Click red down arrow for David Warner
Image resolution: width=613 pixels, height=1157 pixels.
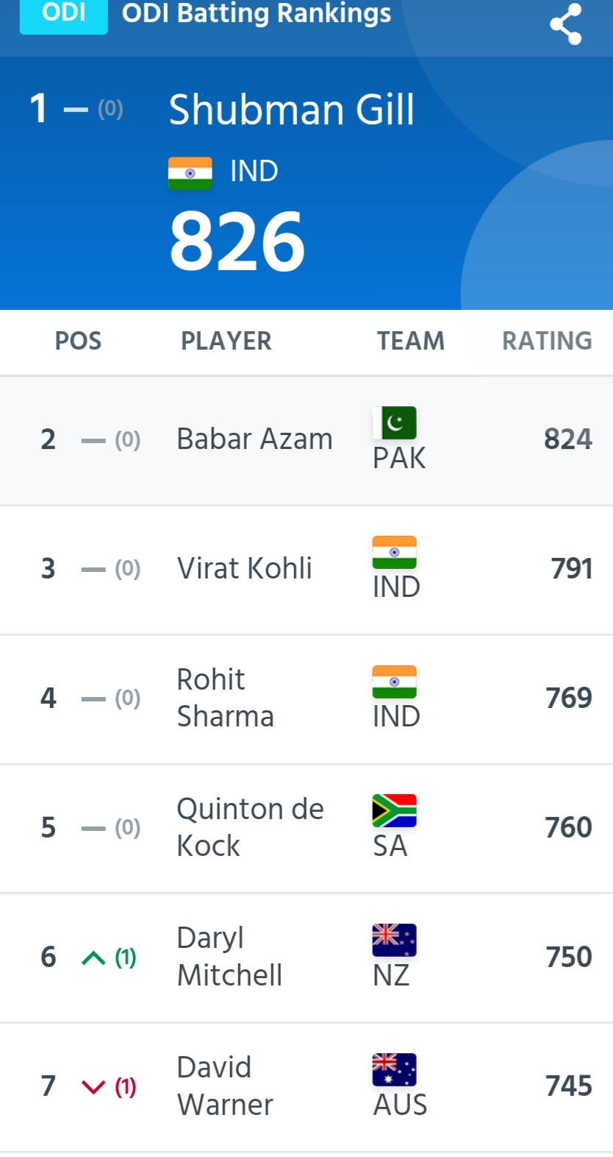click(93, 1087)
